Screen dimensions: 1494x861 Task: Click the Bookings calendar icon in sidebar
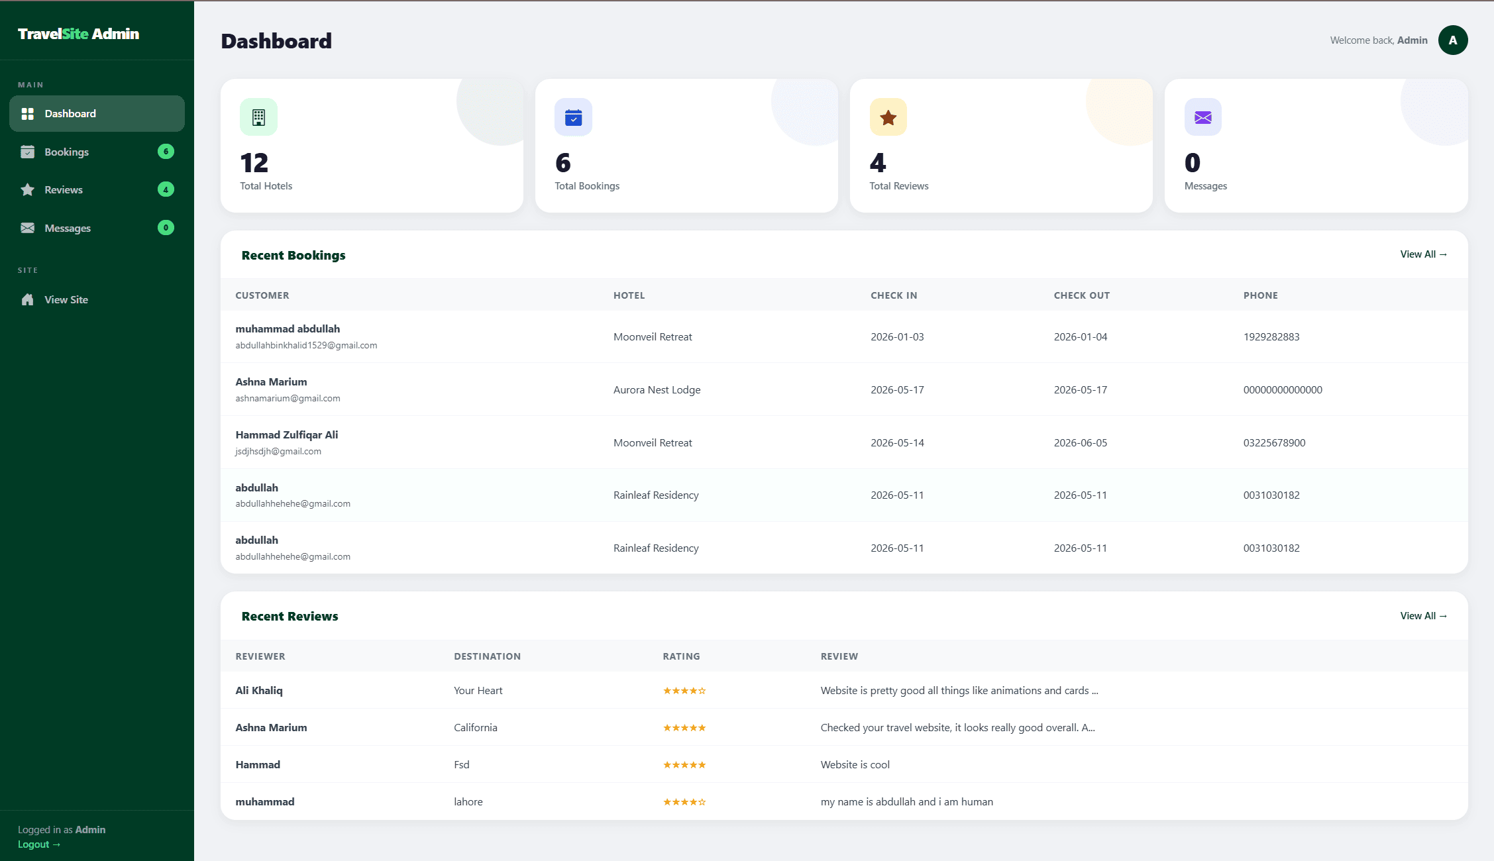[x=27, y=152]
